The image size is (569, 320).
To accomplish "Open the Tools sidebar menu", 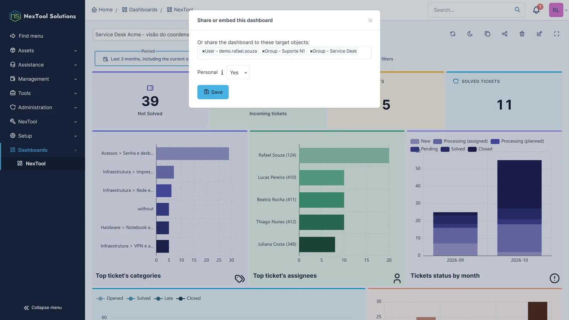I will pyautogui.click(x=43, y=93).
